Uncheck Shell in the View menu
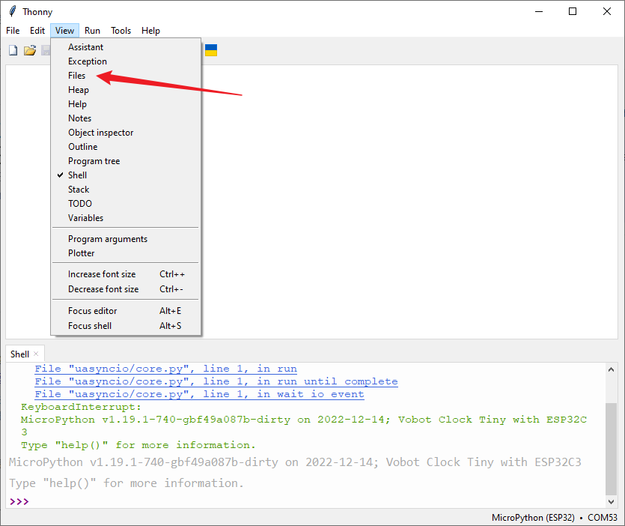The image size is (625, 526). (77, 175)
